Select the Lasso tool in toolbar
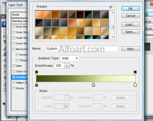Screen dimensions: 153x121 pos(4,36)
